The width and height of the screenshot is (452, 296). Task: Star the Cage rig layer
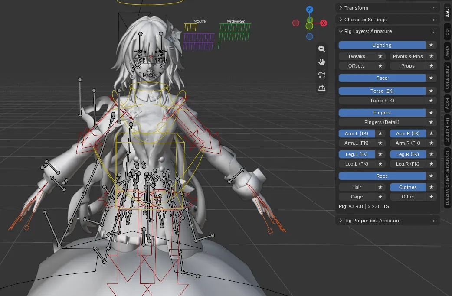pos(380,197)
